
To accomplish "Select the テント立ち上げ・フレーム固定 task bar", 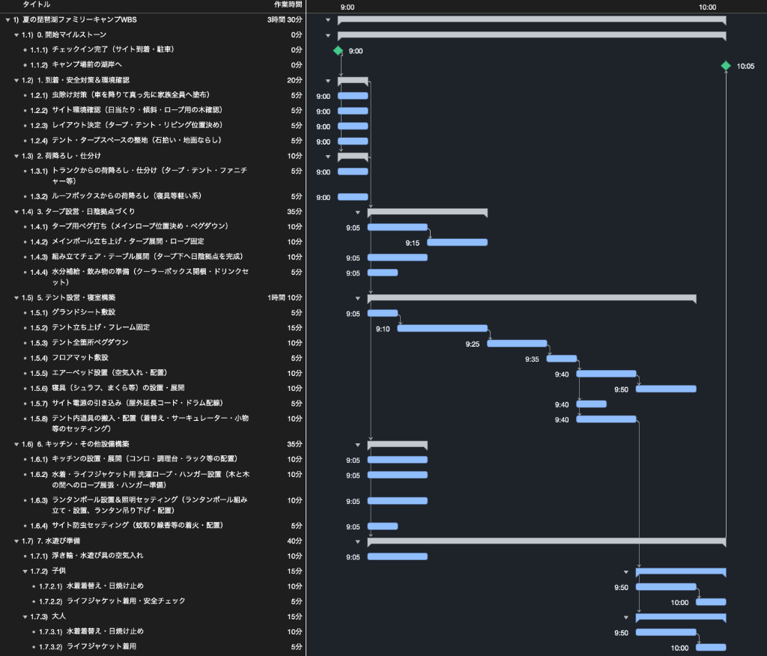I will (x=442, y=328).
